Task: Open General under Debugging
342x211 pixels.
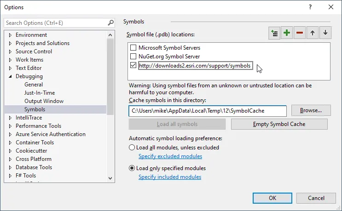Action: tap(34, 85)
